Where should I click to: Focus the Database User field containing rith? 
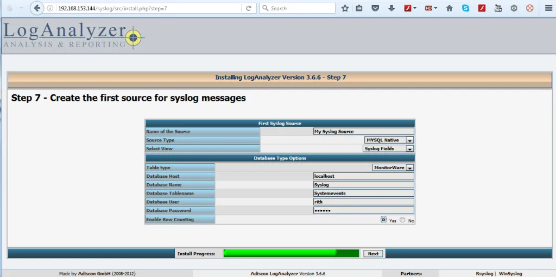[x=363, y=202]
